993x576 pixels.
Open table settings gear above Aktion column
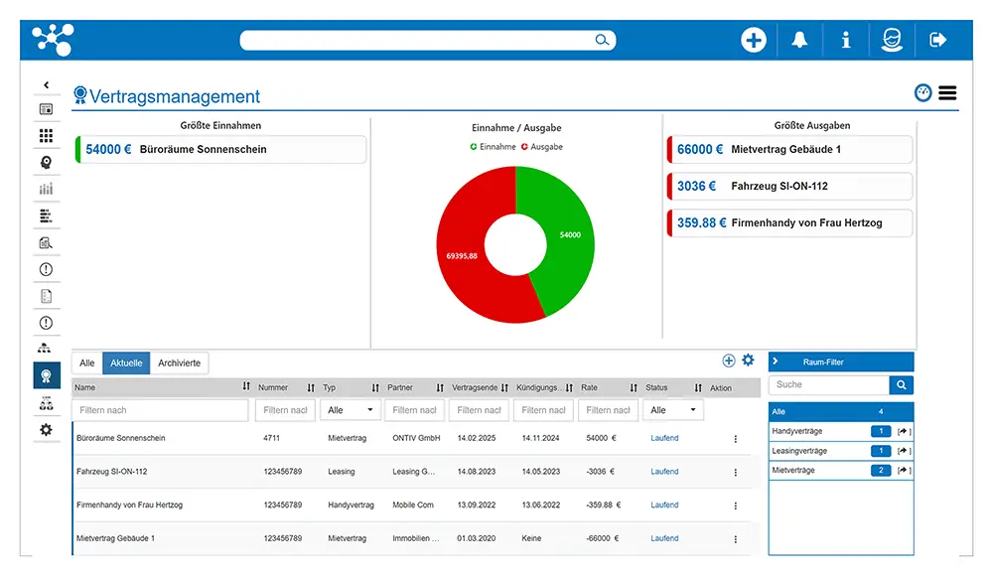coord(749,360)
